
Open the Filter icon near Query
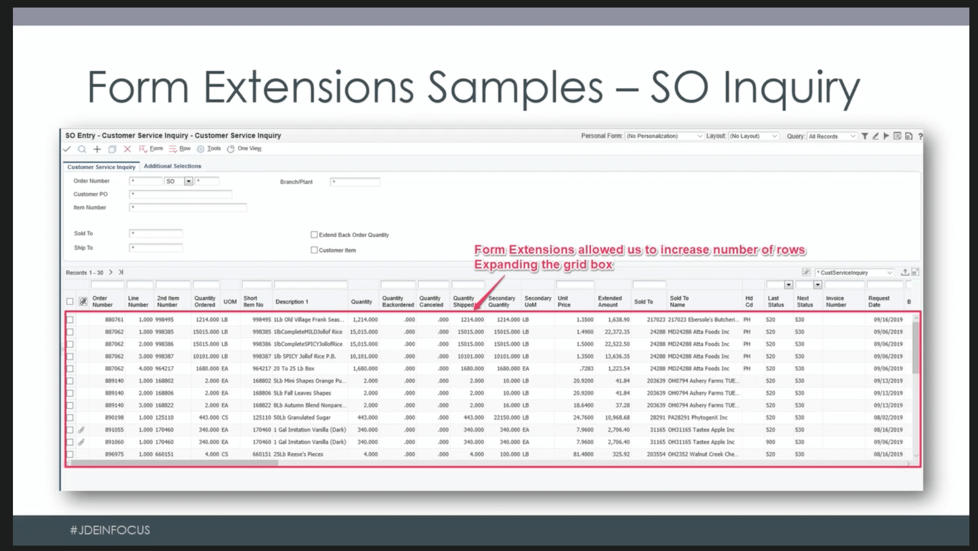[x=865, y=136]
